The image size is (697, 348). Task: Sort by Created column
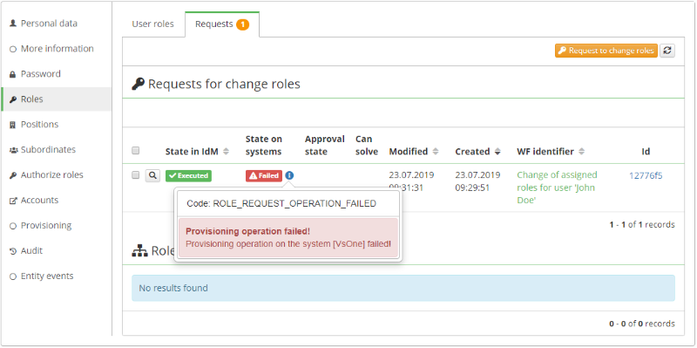pyautogui.click(x=477, y=152)
